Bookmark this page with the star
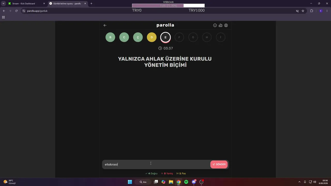The image size is (331, 186). pos(303,11)
